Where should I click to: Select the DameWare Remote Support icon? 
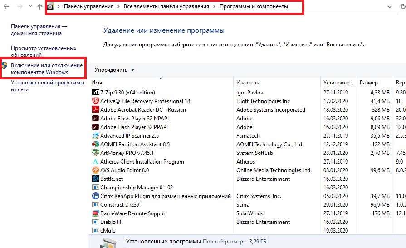point(95,213)
